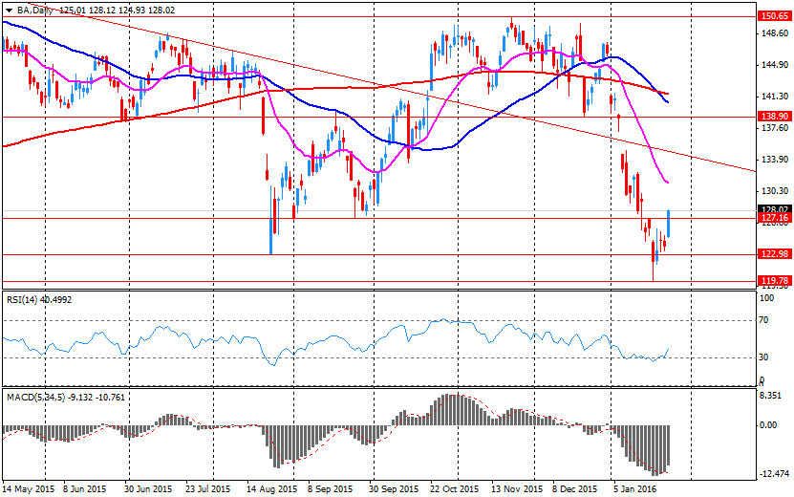The height and width of the screenshot is (497, 794).
Task: Click the latest blue candle on price chart
Action: [668, 224]
